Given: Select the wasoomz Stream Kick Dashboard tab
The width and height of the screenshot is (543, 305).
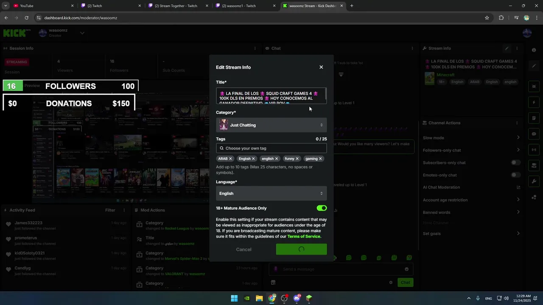Looking at the screenshot, I should [313, 6].
